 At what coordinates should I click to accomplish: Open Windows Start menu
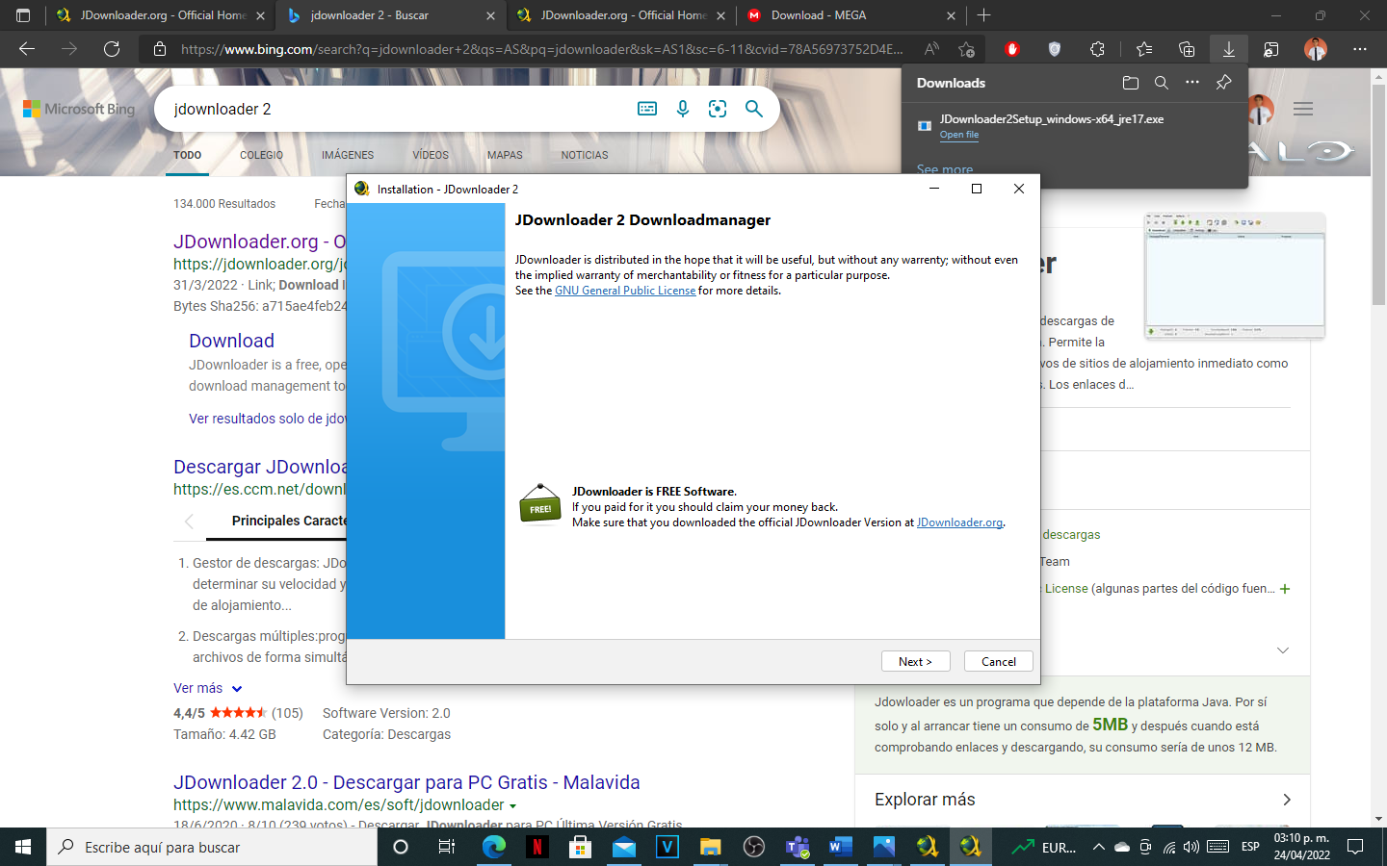23,847
